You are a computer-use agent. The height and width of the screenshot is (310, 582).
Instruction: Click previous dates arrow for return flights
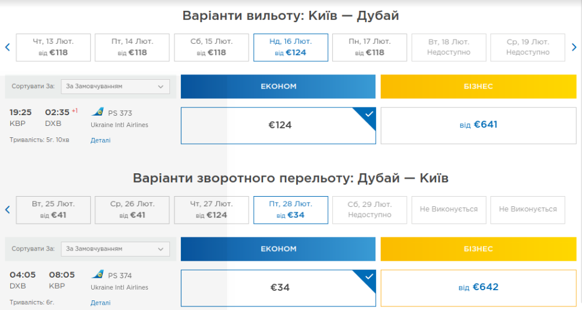pos(7,210)
